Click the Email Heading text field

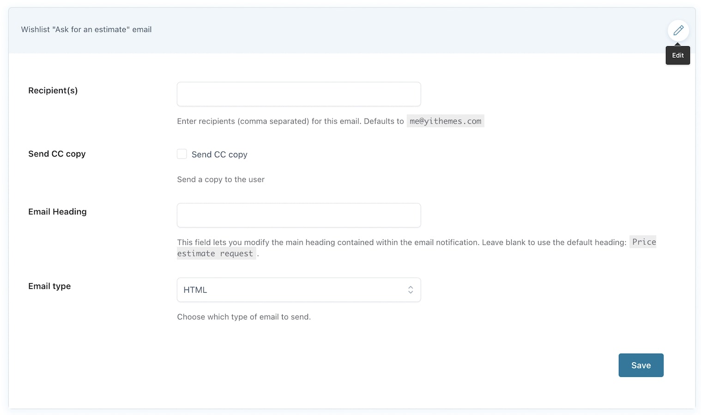point(299,215)
